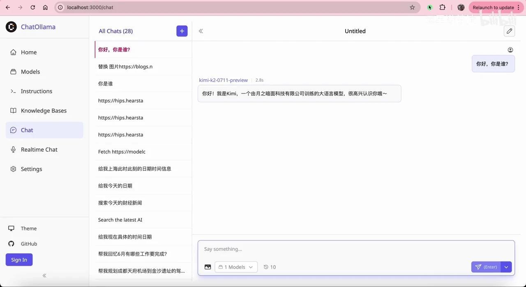Click the Models stack icon
526x287 pixels.
13,72
